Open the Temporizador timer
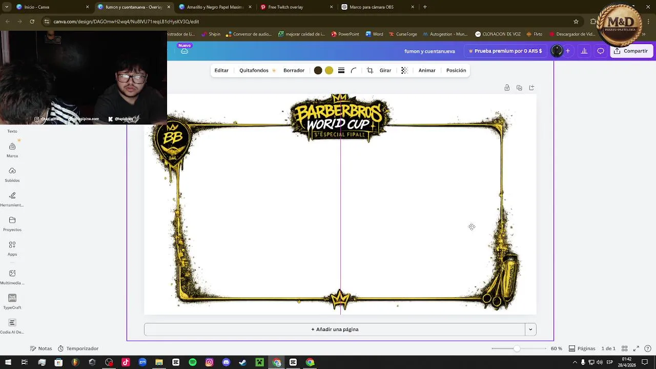Viewport: 656px width, 369px height. tap(78, 348)
